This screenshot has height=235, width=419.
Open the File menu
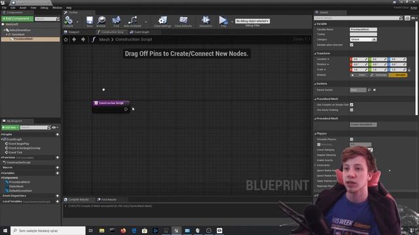pos(5,8)
